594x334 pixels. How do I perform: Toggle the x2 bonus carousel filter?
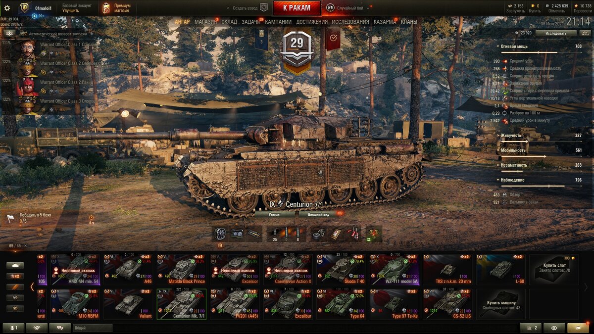point(15,276)
